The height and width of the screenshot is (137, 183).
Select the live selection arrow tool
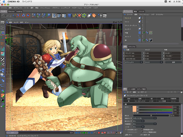[x=14, y=15]
